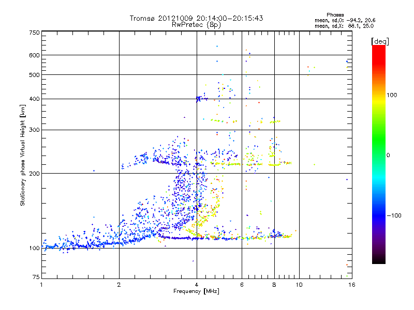Click the y-axis tick label '75'
Image resolution: width=414 pixels, height=310 pixels.
tap(36, 277)
